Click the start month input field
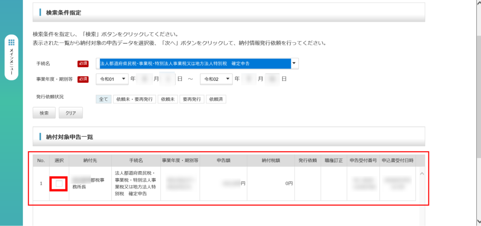481x226 pixels. click(x=144, y=78)
